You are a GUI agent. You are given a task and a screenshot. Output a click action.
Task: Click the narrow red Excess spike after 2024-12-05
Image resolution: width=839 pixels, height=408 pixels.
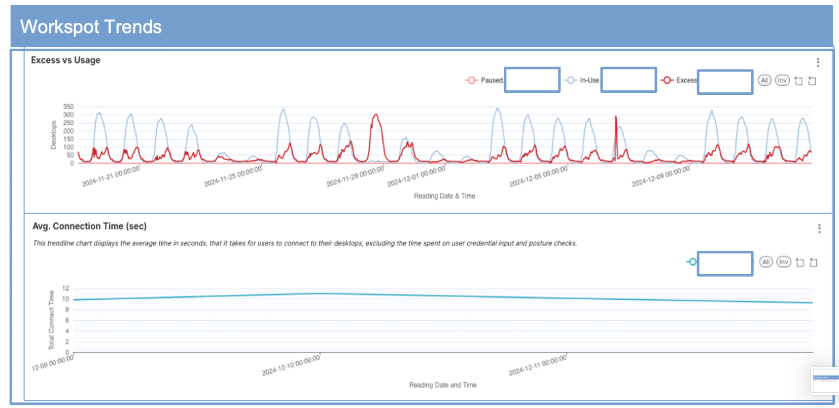click(x=616, y=118)
